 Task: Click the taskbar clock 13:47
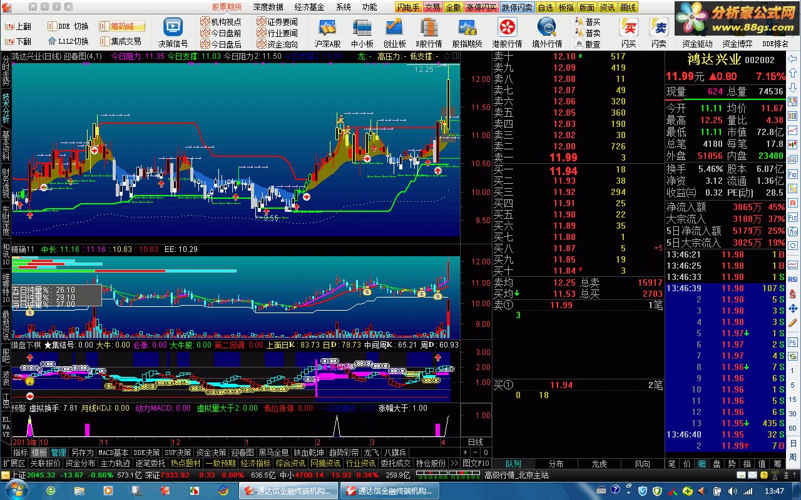click(774, 491)
